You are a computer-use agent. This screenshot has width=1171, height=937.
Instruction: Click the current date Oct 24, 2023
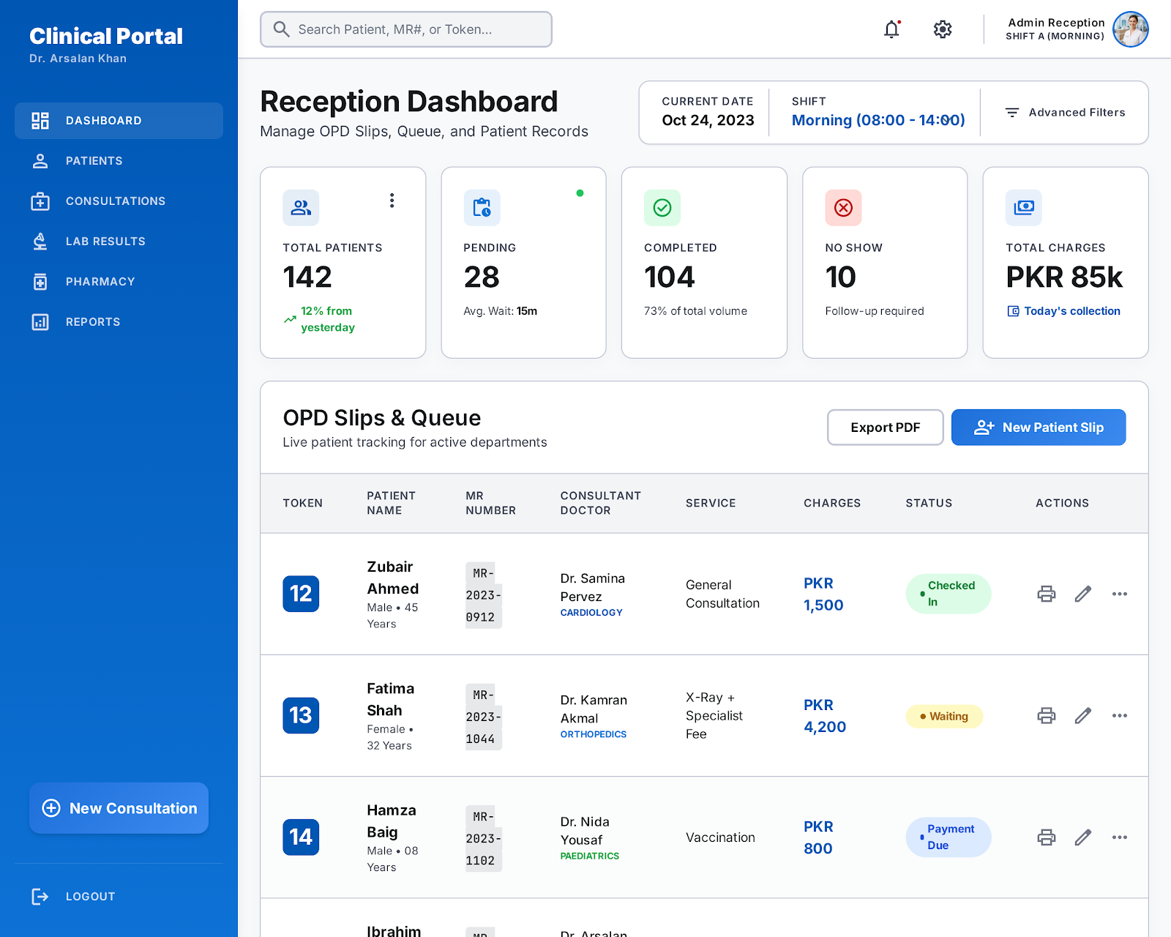coord(708,120)
